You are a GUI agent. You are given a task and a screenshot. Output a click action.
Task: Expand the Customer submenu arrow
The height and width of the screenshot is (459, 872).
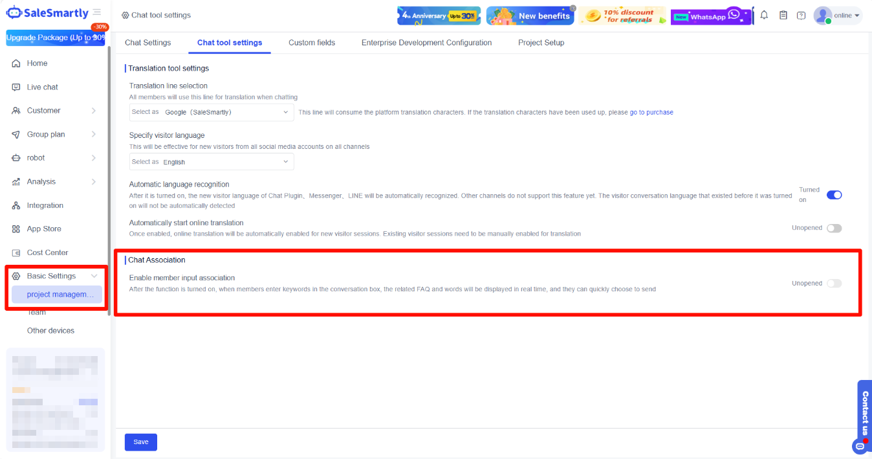click(x=94, y=111)
